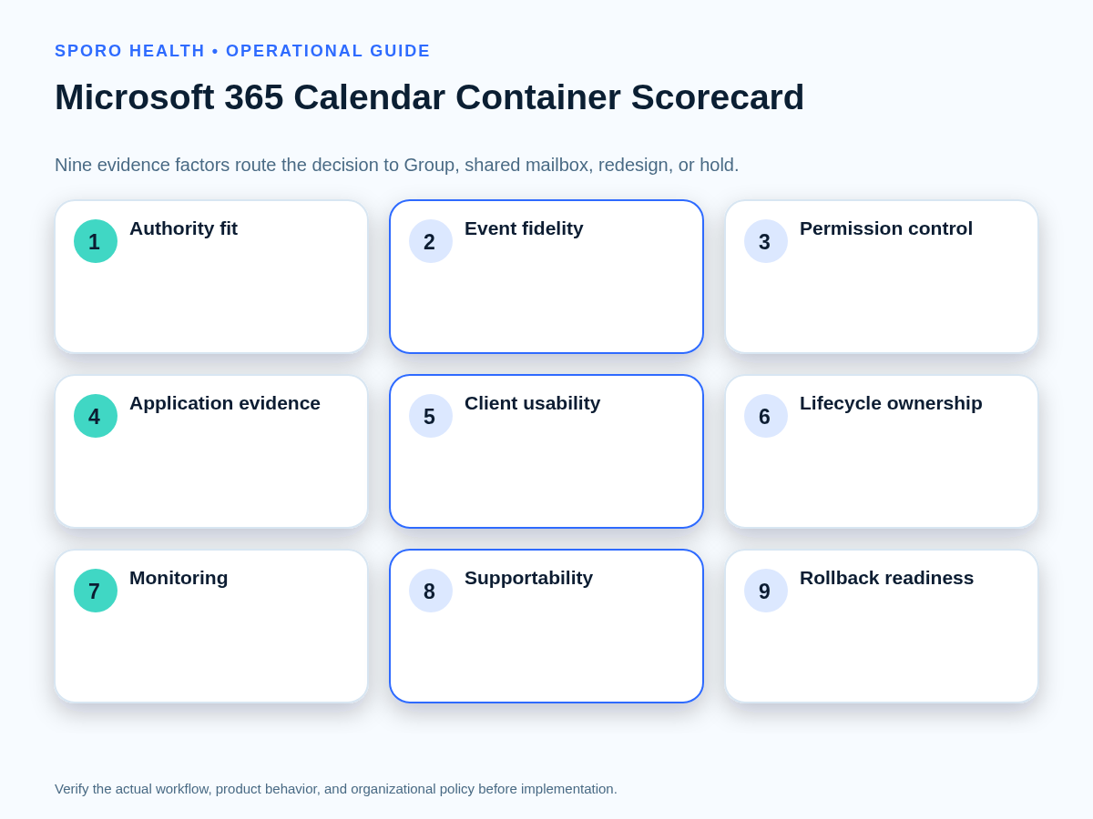Click the number 5 badge for Client usability

431,416
